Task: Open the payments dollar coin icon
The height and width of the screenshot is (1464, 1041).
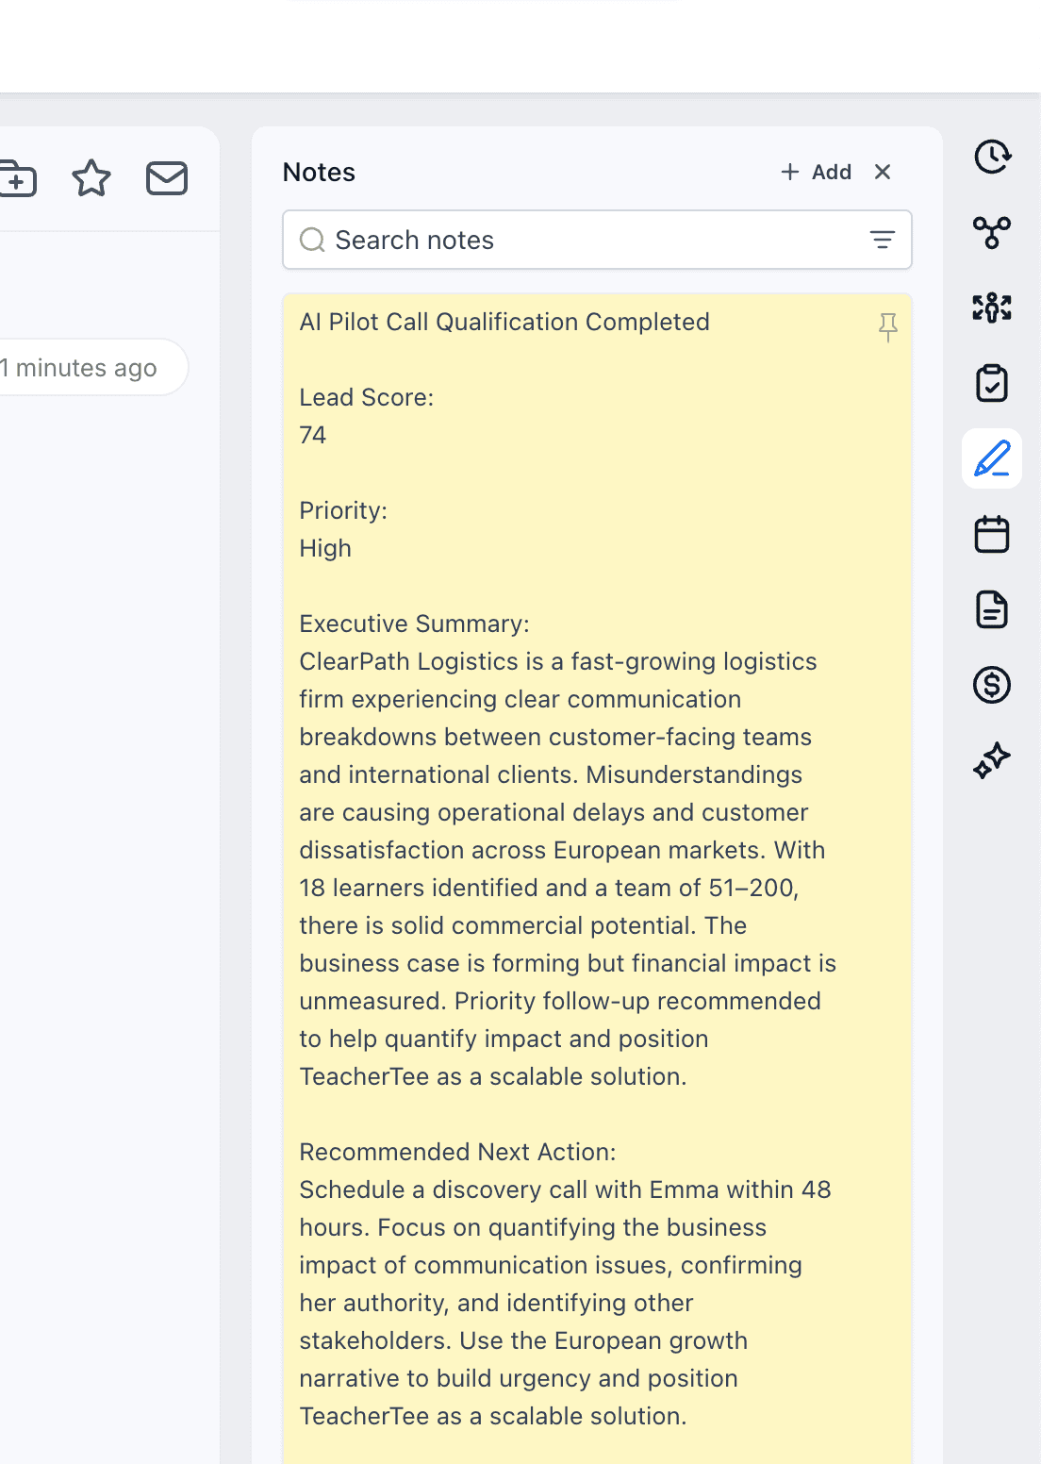Action: click(992, 685)
